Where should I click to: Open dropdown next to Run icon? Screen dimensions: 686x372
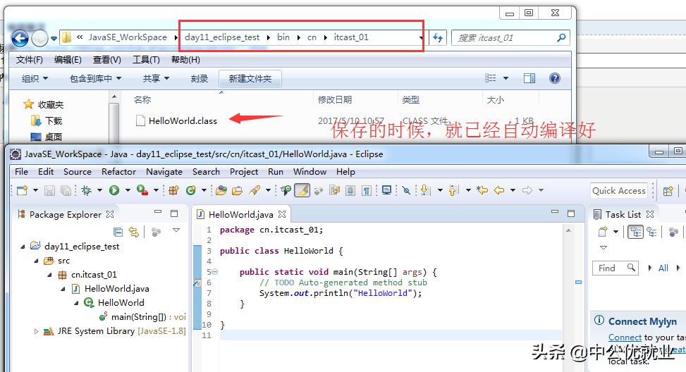(x=128, y=190)
